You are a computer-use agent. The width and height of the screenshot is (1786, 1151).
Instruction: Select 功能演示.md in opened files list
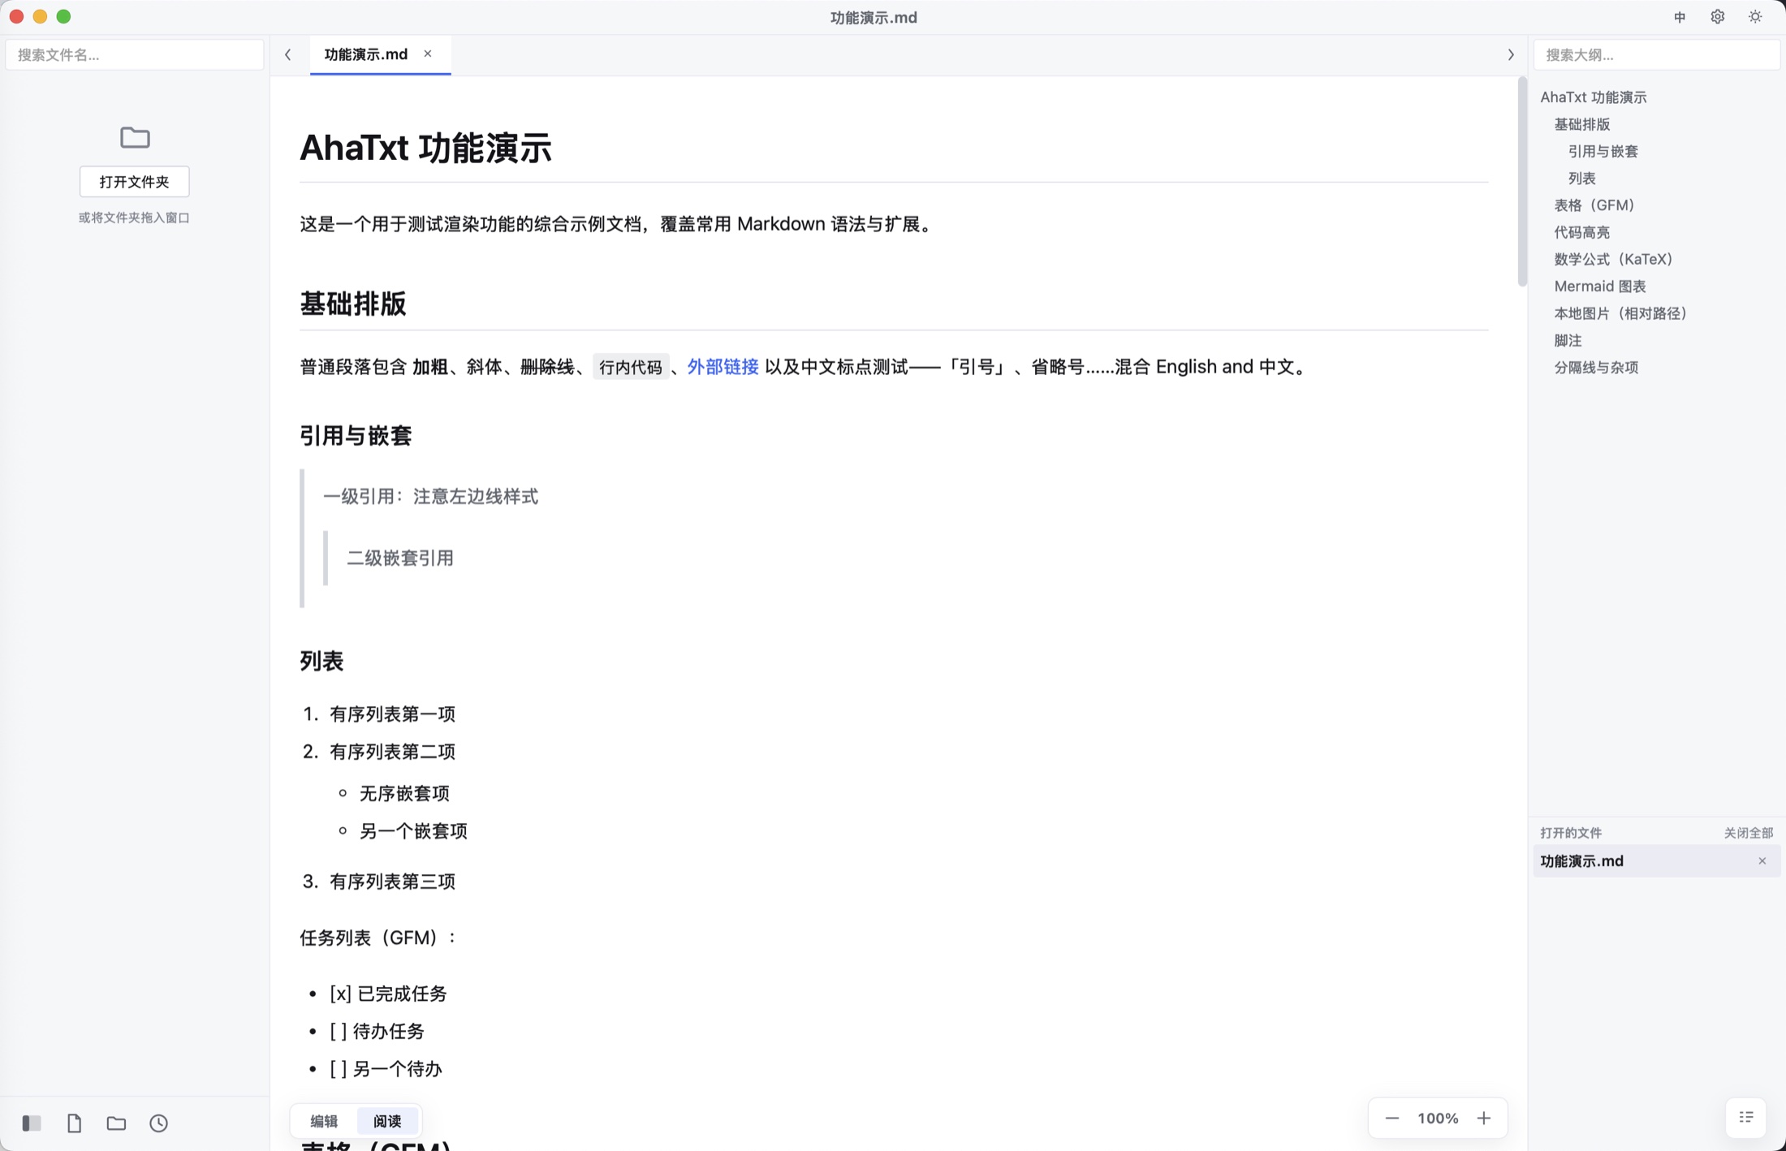point(1656,860)
